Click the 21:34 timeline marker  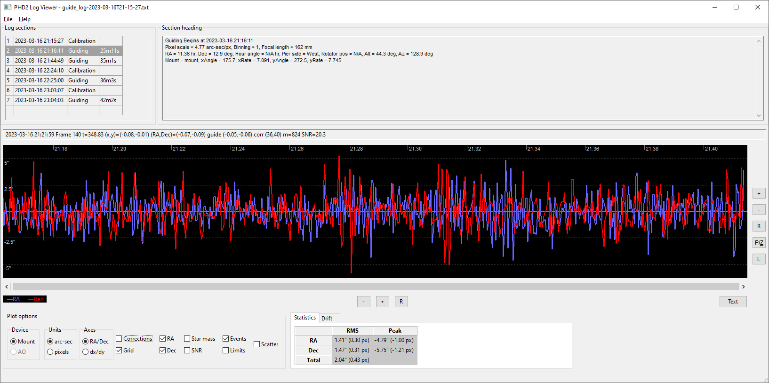point(534,149)
